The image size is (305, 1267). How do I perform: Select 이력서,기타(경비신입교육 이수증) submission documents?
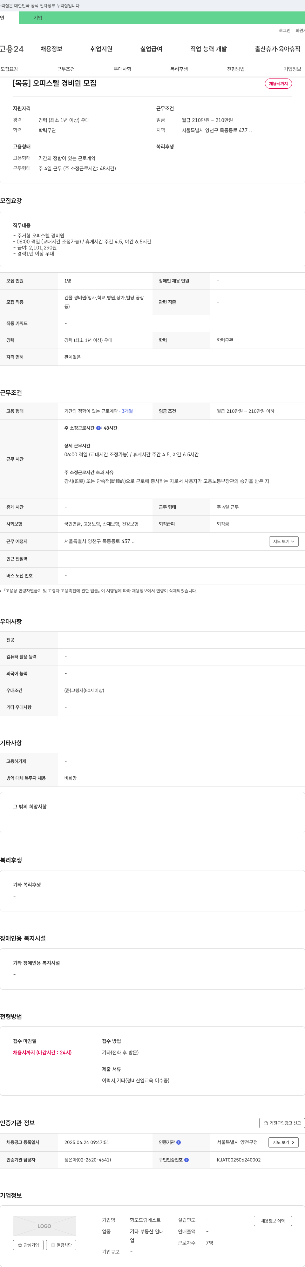pos(135,1080)
